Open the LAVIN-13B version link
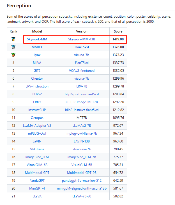 coord(82,141)
